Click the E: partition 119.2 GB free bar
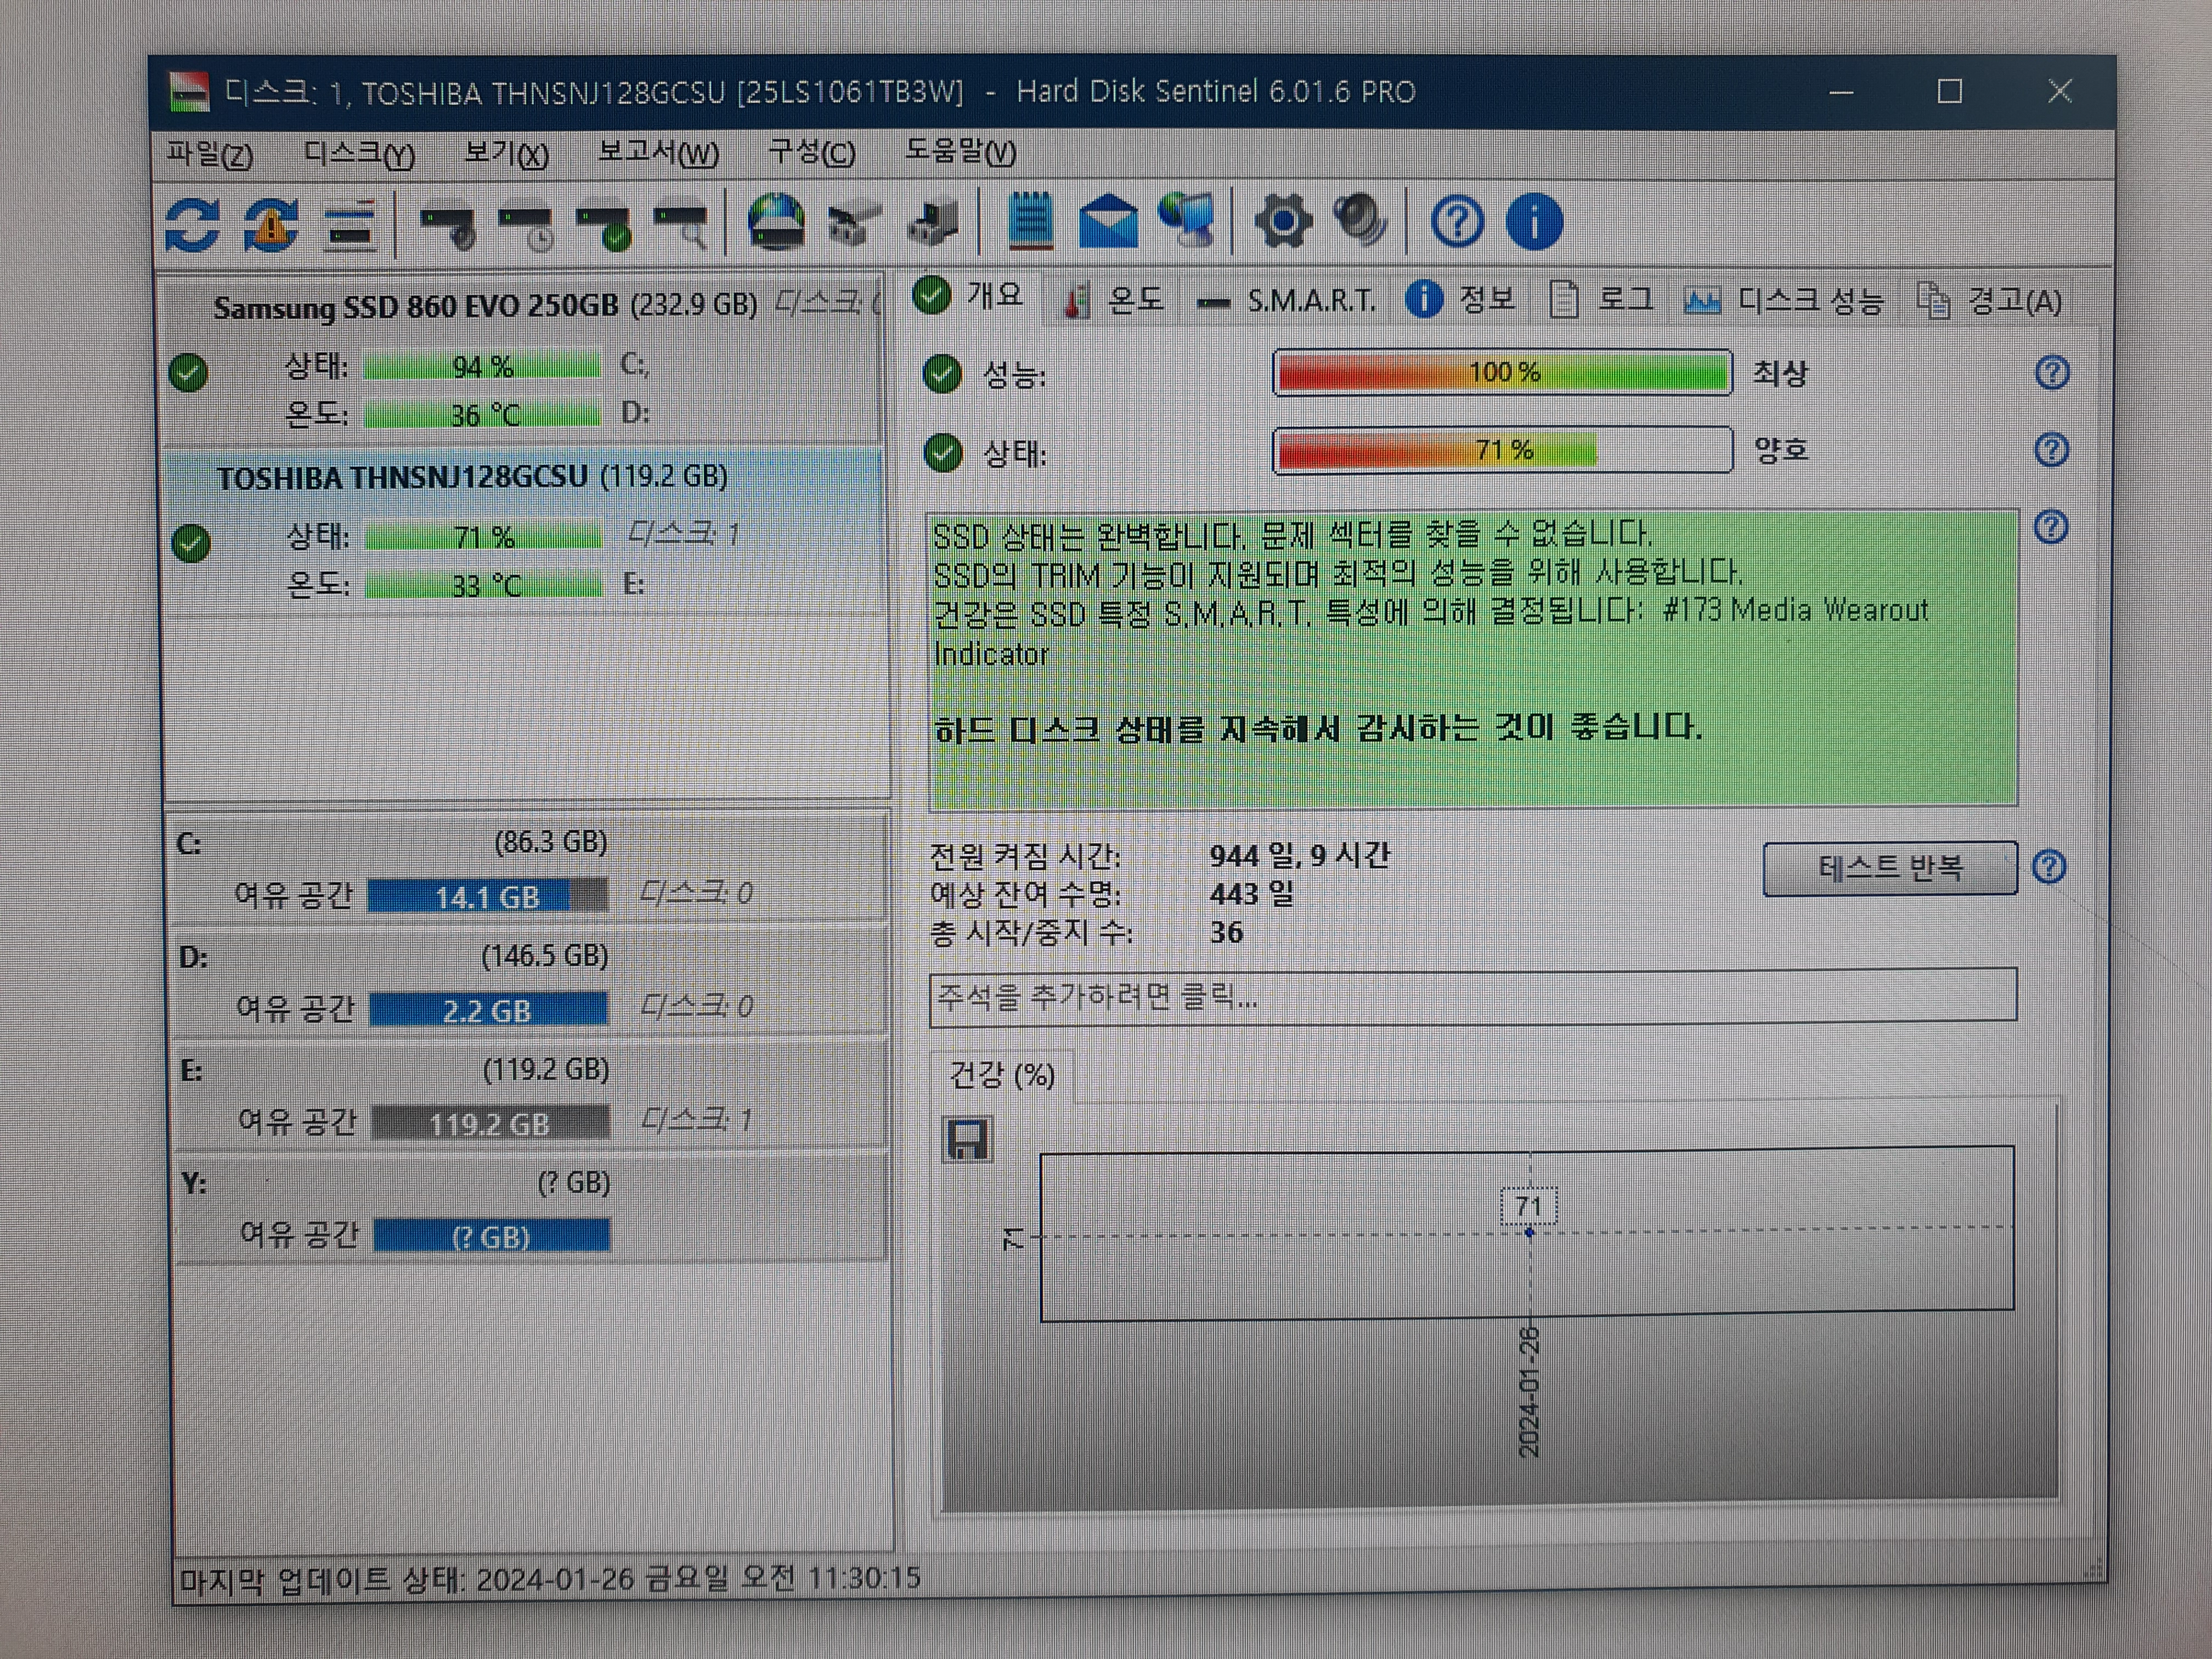This screenshot has height=1659, width=2212. point(490,1123)
